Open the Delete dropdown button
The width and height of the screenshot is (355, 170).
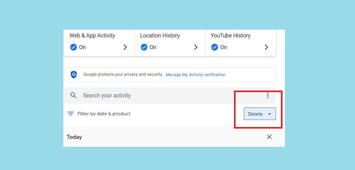pyautogui.click(x=260, y=114)
